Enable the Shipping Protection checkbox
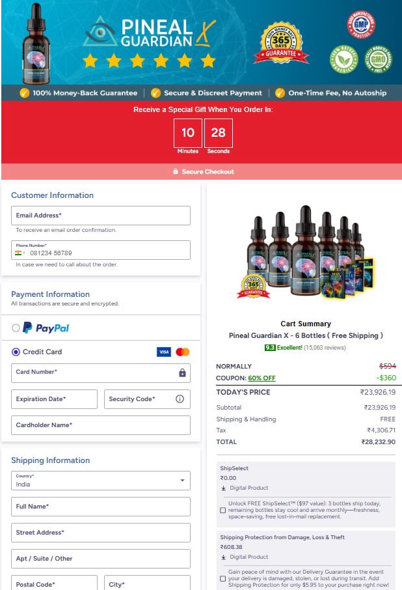402x590 pixels. click(222, 578)
